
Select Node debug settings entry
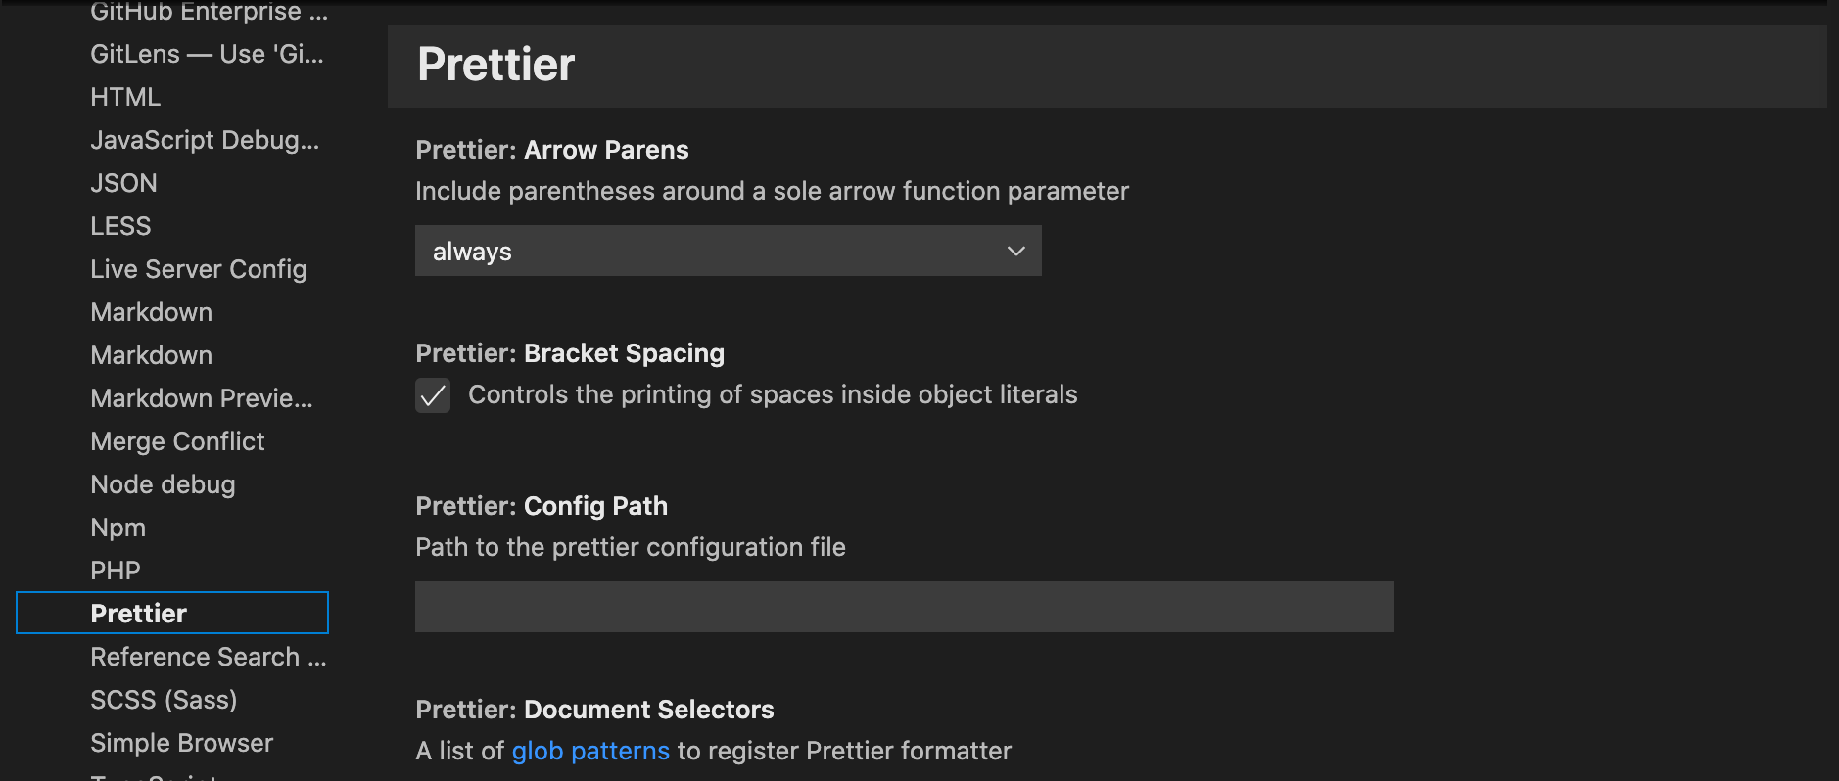pyautogui.click(x=163, y=484)
